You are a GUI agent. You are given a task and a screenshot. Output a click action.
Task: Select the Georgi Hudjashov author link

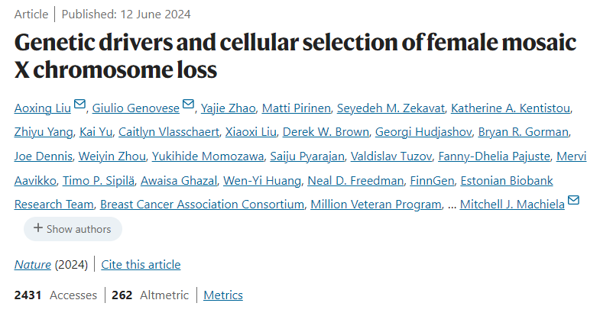(x=423, y=132)
